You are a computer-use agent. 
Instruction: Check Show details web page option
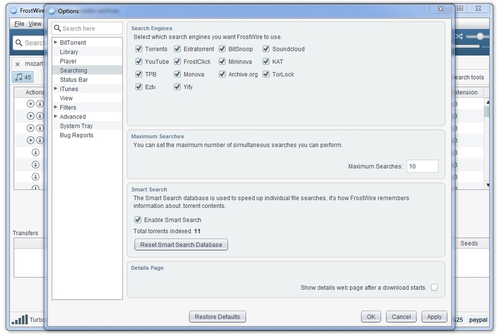point(434,287)
